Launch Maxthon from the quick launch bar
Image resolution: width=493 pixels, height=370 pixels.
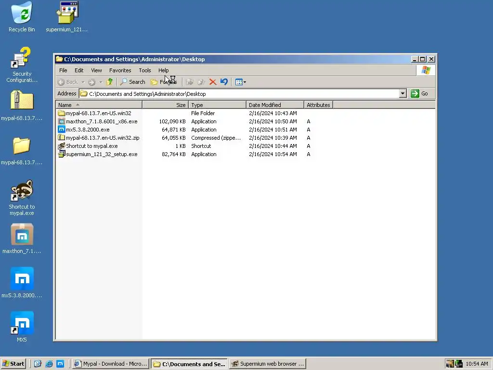[x=60, y=364]
